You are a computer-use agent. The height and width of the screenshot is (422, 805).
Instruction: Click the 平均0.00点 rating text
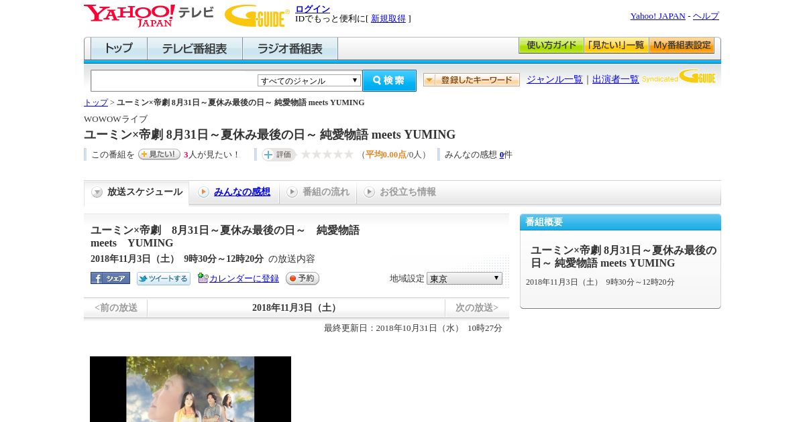[x=386, y=155]
